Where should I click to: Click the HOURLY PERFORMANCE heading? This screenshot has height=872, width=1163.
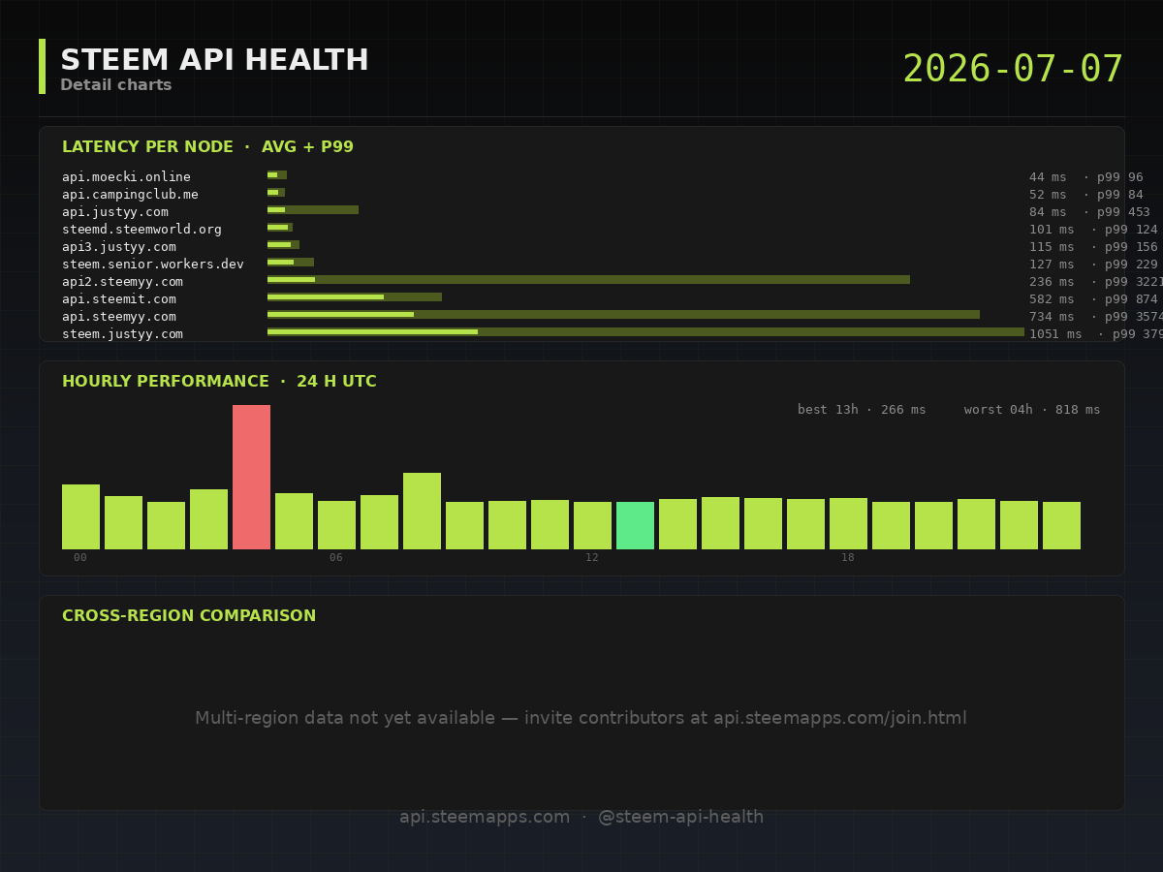click(x=219, y=382)
